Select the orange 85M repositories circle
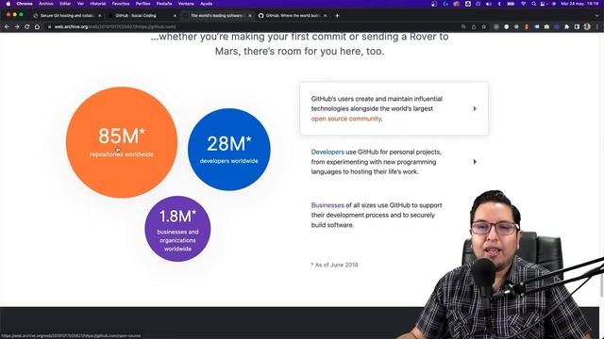 click(x=122, y=142)
